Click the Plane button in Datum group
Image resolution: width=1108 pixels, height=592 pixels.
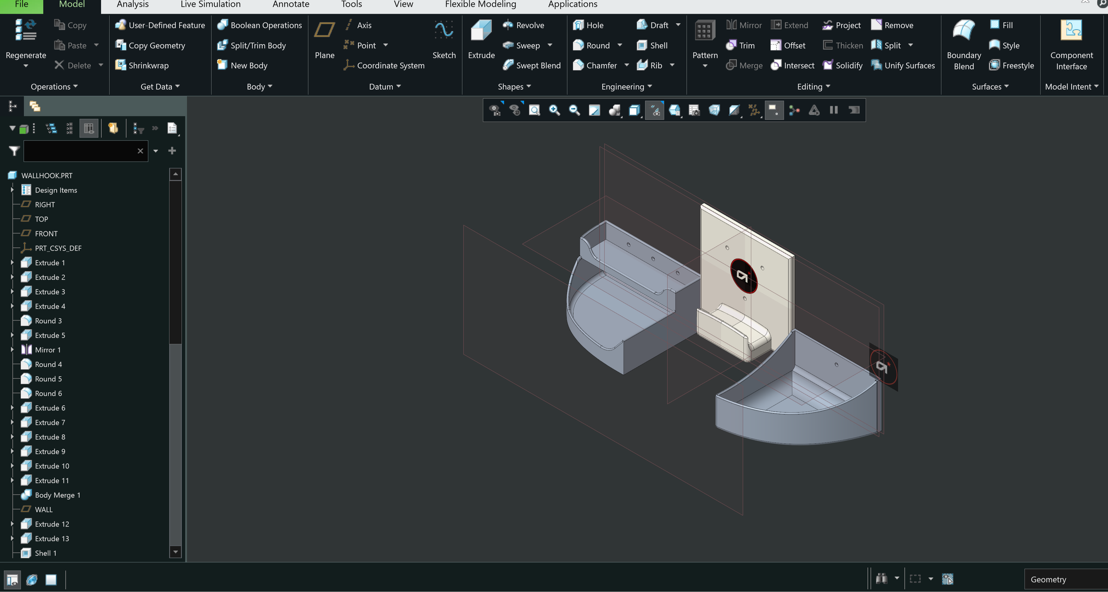(x=324, y=39)
